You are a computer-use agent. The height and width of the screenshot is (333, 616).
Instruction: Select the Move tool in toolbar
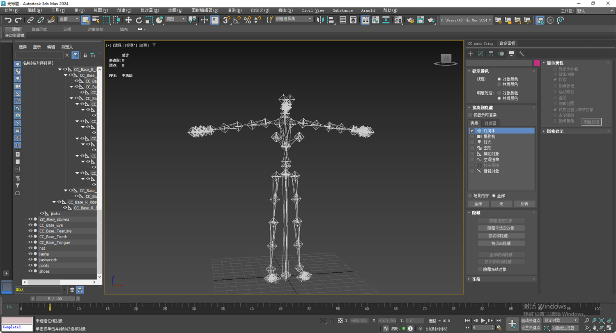[x=129, y=20]
